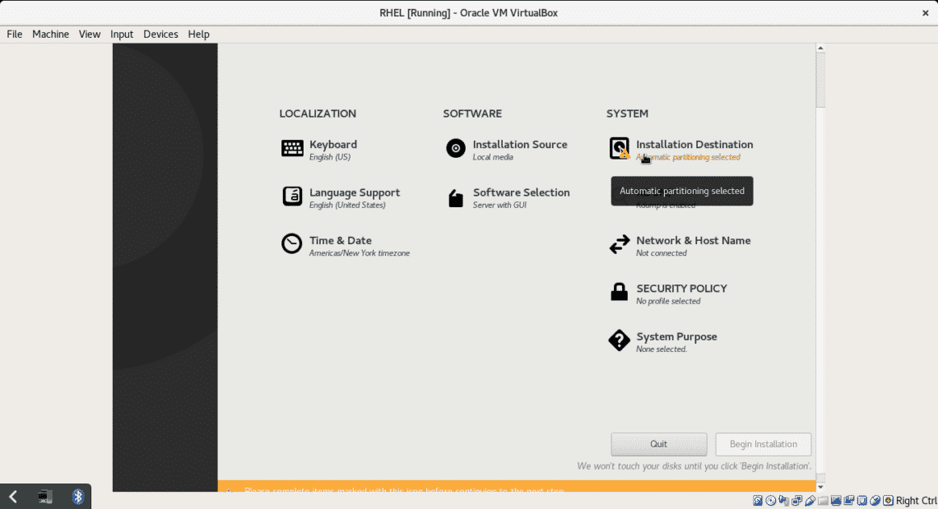This screenshot has width=938, height=509.
Task: Click the audio status icon
Action: point(783,501)
